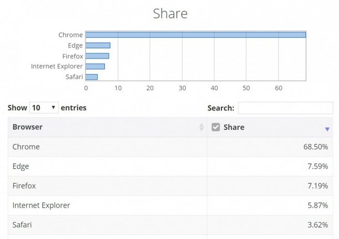Click the Chrome label on chart axis

[x=71, y=35]
